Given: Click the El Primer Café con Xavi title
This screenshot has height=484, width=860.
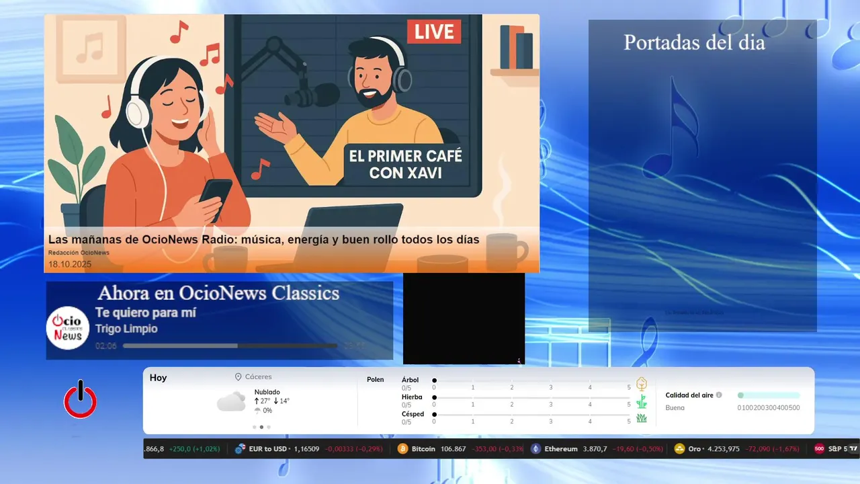Looking at the screenshot, I should [405, 164].
